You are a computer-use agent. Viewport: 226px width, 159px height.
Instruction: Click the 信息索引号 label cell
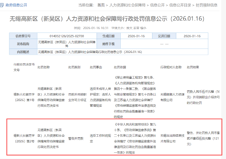click(23, 36)
